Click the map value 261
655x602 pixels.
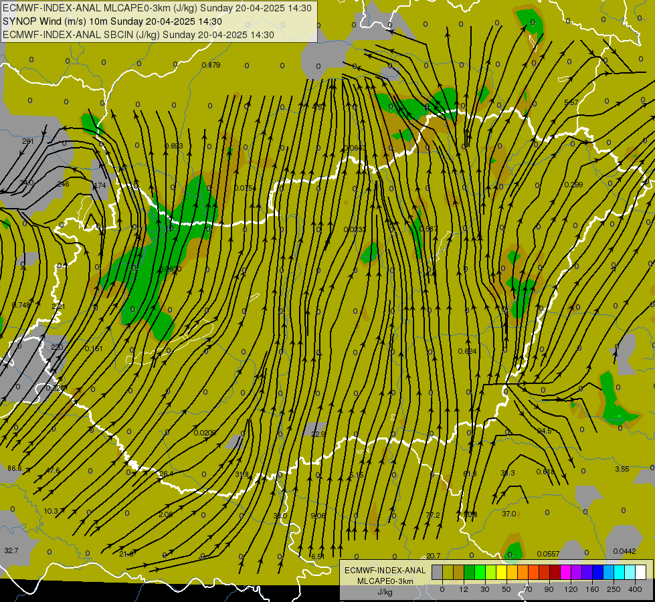pyautogui.click(x=27, y=141)
